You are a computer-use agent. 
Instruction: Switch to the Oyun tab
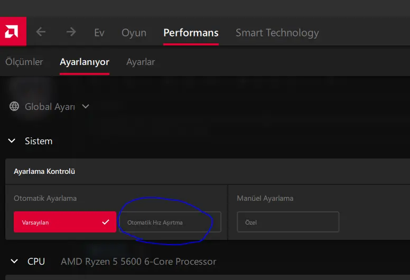134,33
